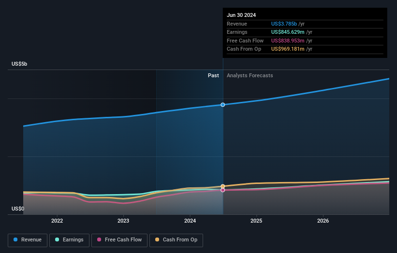This screenshot has height=253, width=397.
Task: Click the pink Free Cash Flow legend dot
Action: point(99,239)
